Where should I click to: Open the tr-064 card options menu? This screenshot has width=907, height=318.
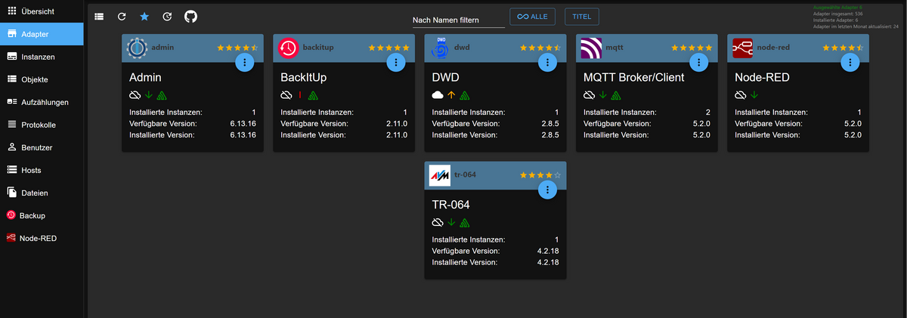(547, 191)
